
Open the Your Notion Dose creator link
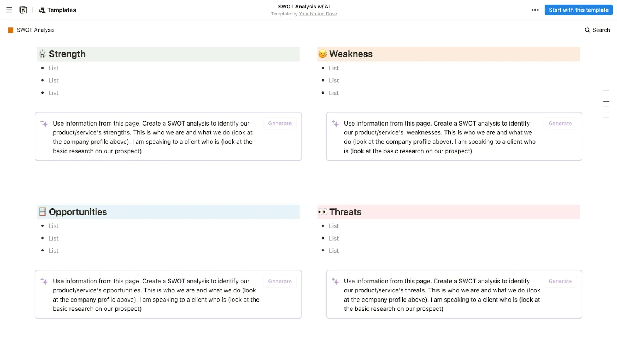tap(318, 14)
